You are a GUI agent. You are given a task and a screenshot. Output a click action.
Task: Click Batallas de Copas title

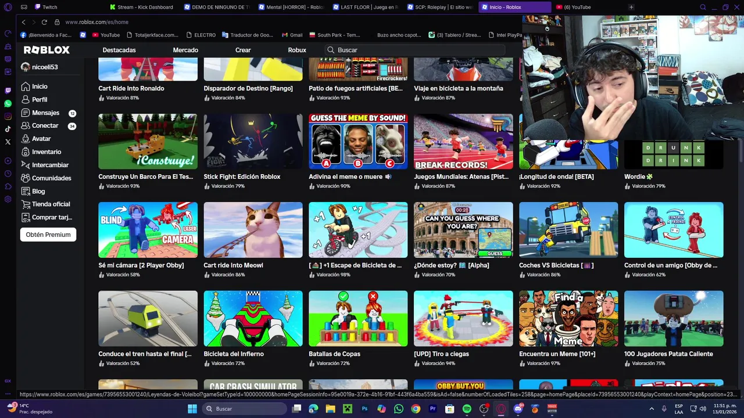(x=334, y=354)
